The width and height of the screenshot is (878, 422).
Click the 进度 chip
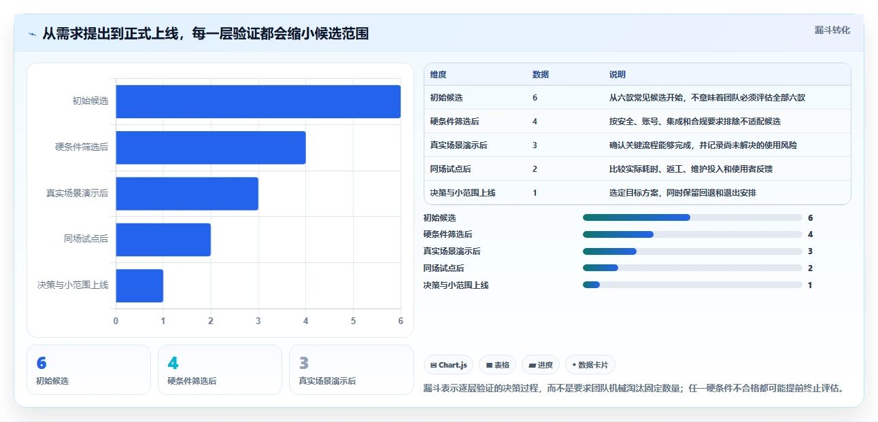point(541,365)
